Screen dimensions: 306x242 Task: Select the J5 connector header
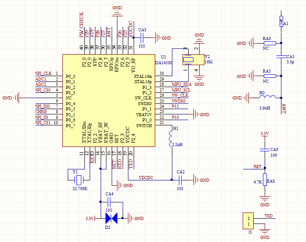coord(248,221)
